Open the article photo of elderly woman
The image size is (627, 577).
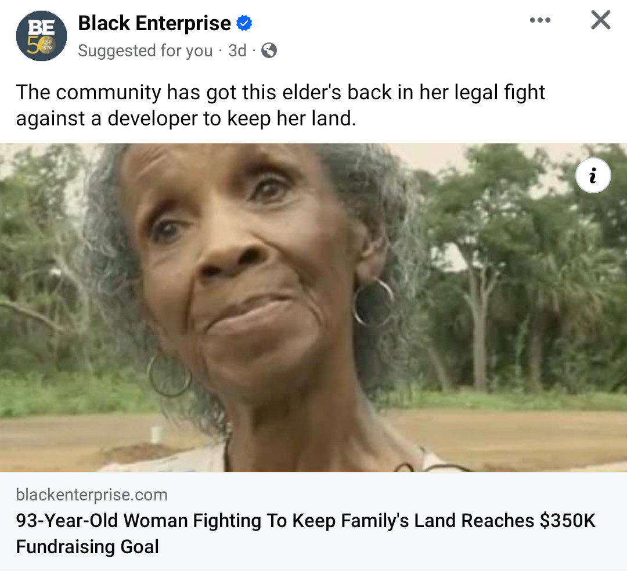313,308
